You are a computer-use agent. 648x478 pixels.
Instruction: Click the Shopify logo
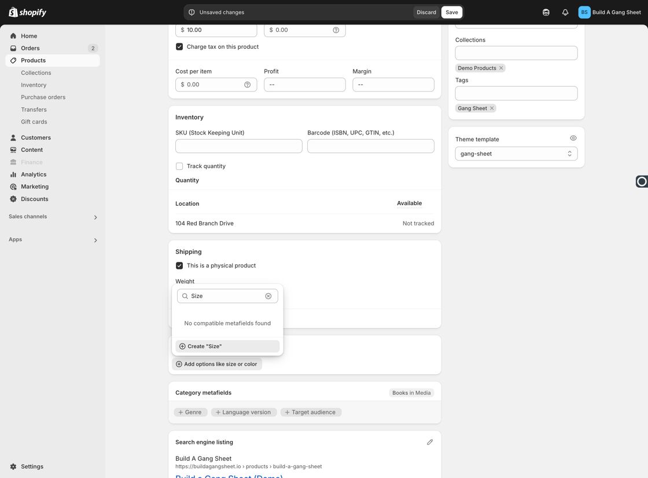(x=27, y=12)
